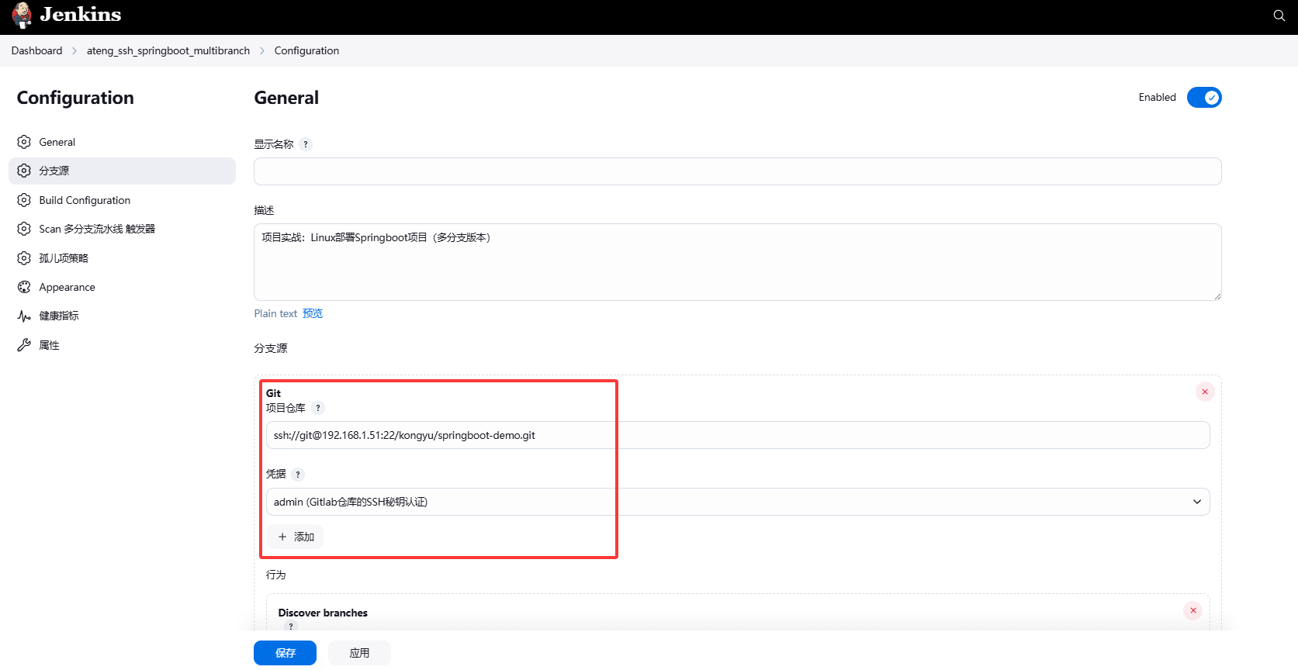Open the Appearance sidebar section

coord(67,287)
